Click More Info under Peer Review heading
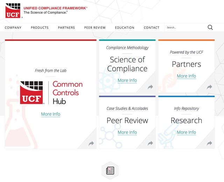The image size is (224, 182). click(x=127, y=132)
